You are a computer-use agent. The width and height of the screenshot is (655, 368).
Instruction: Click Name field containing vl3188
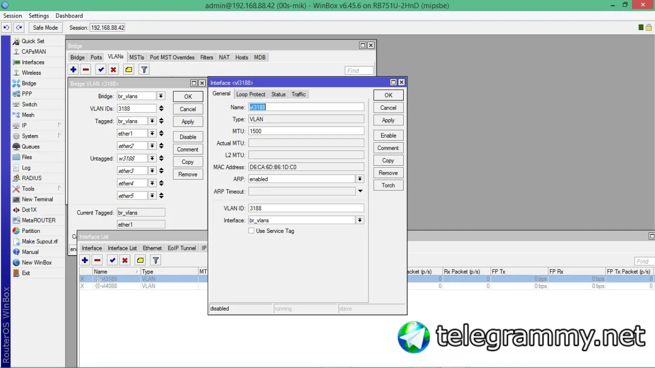click(x=306, y=107)
